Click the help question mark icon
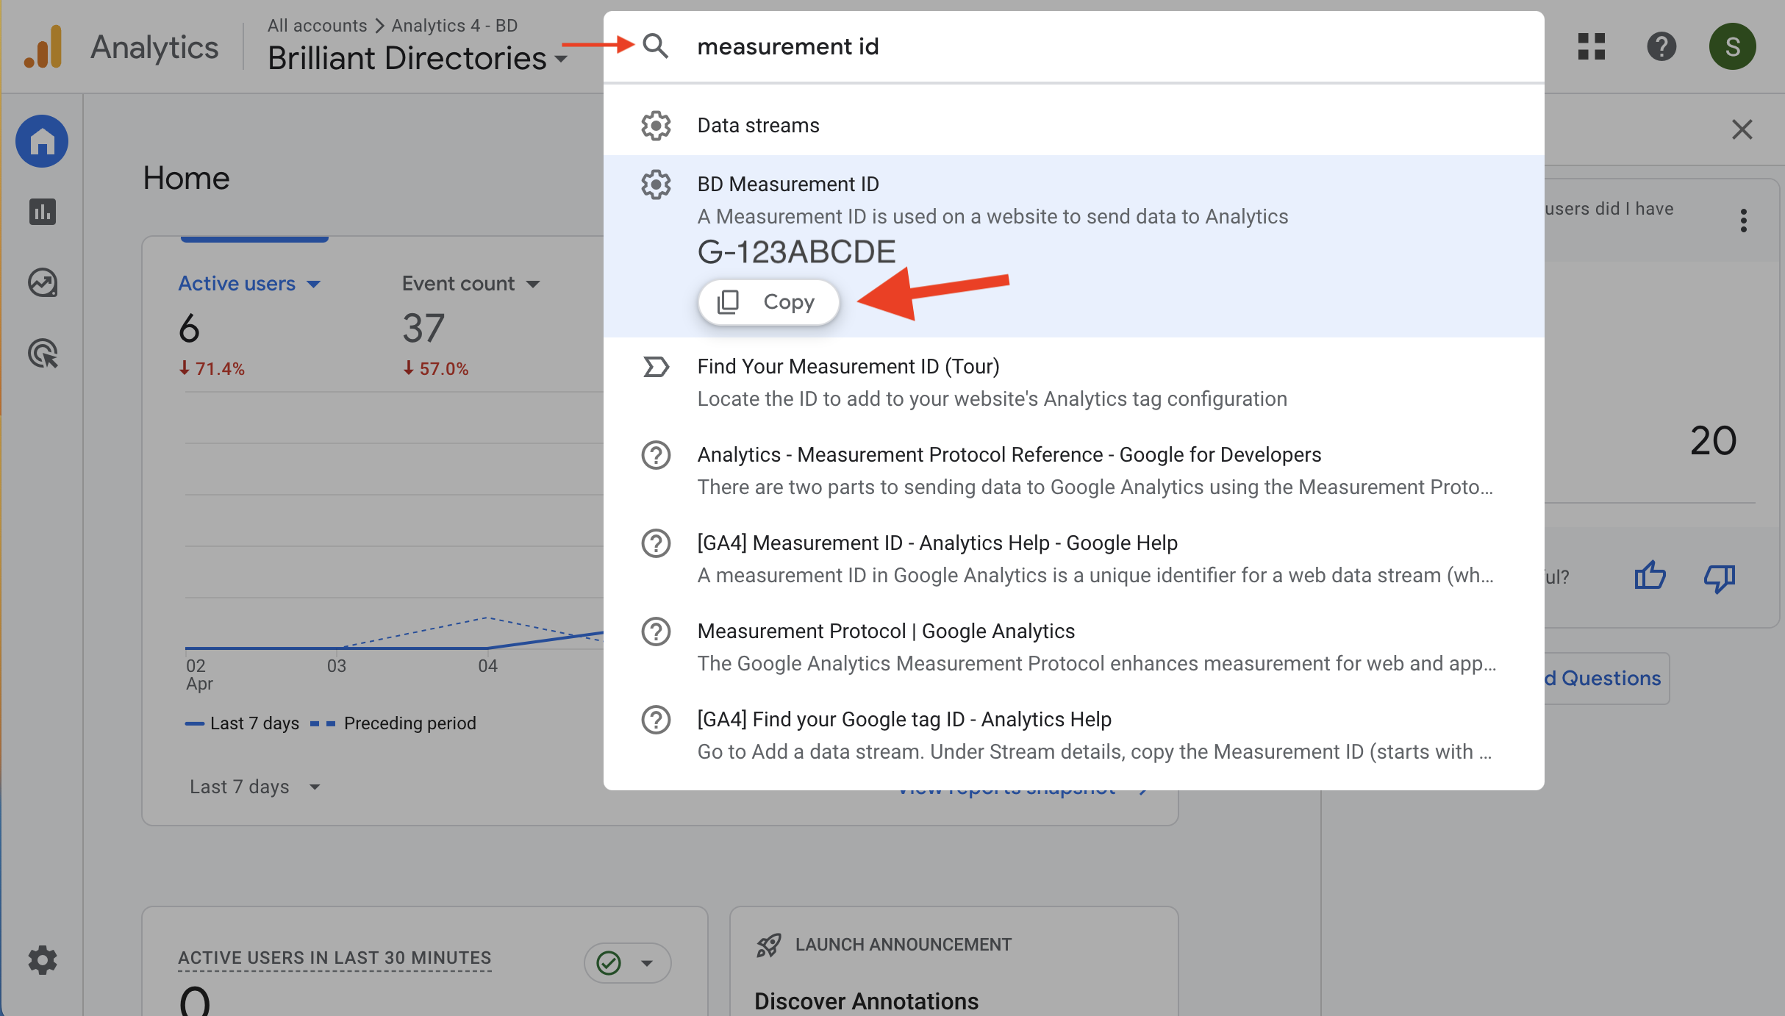The height and width of the screenshot is (1016, 1785). 1661,46
